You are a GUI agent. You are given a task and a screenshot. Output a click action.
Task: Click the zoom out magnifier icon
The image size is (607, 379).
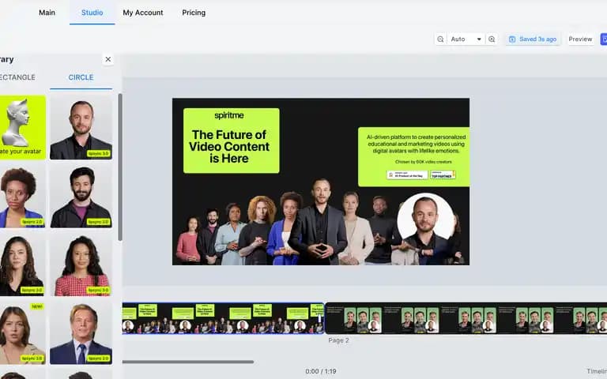[x=440, y=39]
